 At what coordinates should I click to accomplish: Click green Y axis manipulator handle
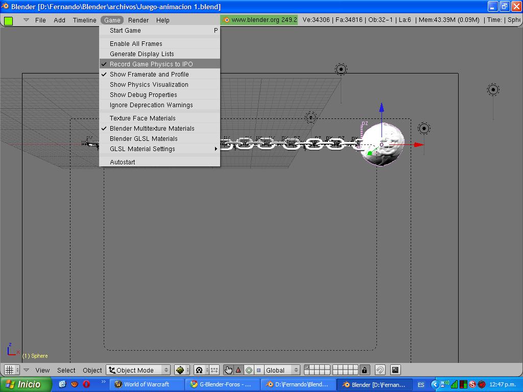[370, 153]
